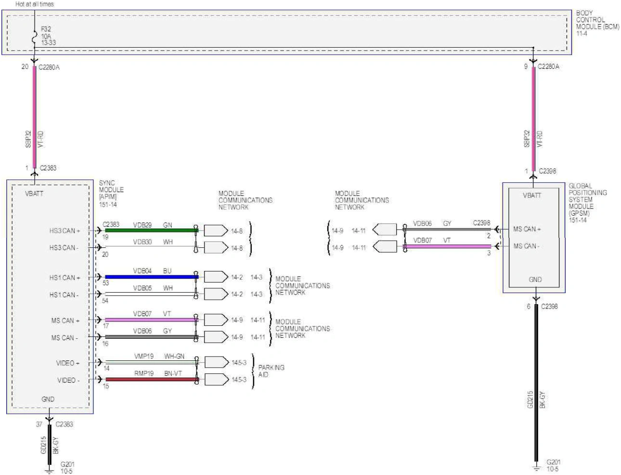Click the PARKING AID label
621x475 pixels.
point(271,371)
